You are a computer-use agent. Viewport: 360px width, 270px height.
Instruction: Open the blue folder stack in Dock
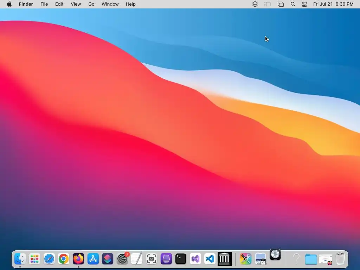click(311, 259)
